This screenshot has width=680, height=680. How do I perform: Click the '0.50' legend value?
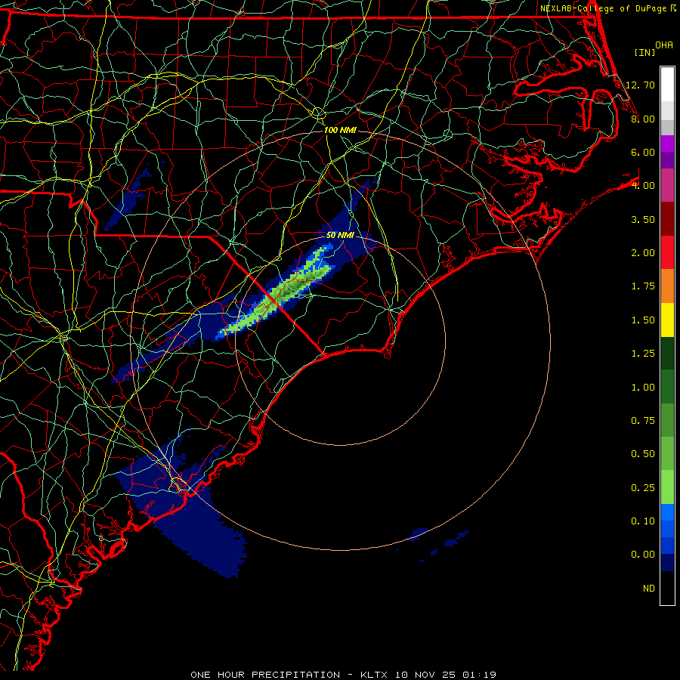click(643, 454)
